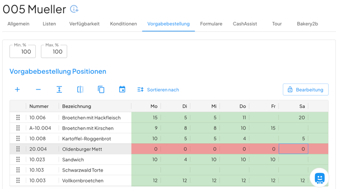Click number 10.006 in the table
Viewport: 343px width, 189px height.
pyautogui.click(x=37, y=118)
